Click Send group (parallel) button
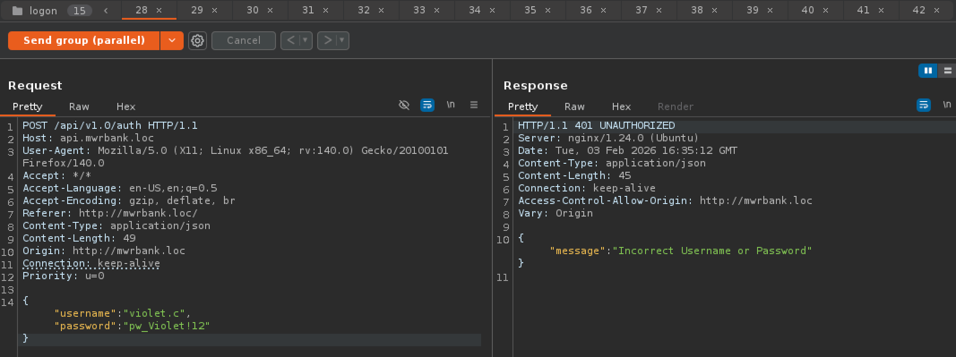 click(84, 41)
